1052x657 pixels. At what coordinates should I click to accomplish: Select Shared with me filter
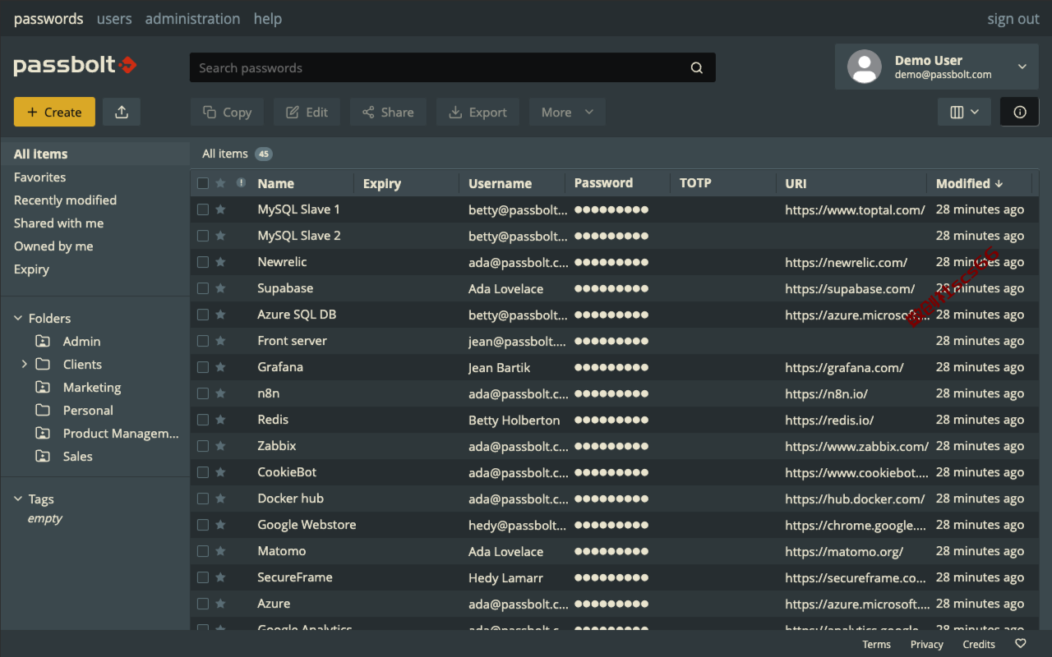(x=58, y=223)
